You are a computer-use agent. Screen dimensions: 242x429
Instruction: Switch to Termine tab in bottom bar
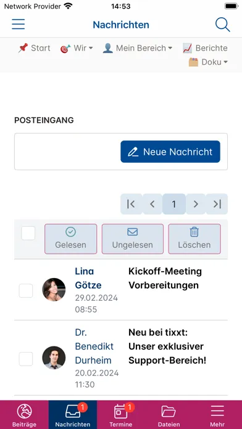click(121, 415)
